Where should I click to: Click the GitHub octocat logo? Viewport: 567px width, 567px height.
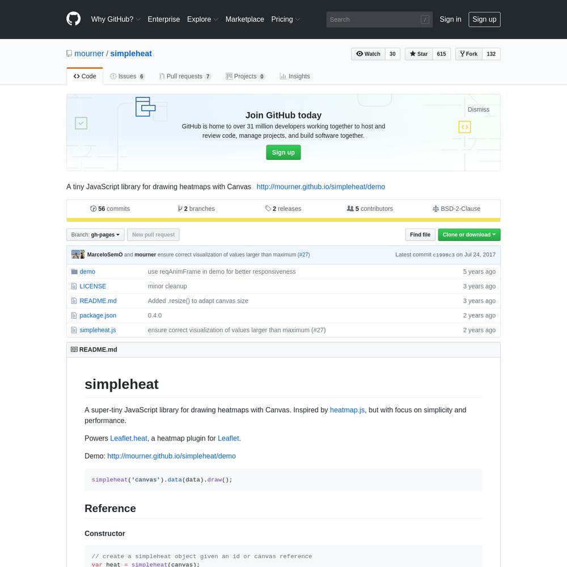click(x=73, y=19)
